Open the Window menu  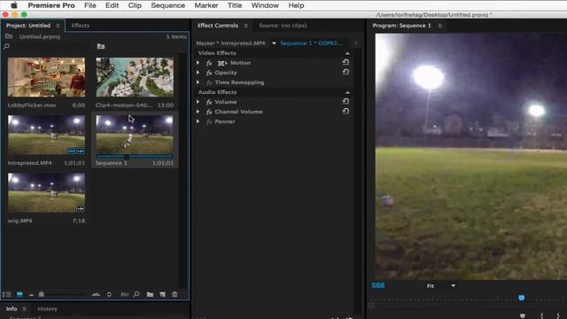(x=265, y=5)
